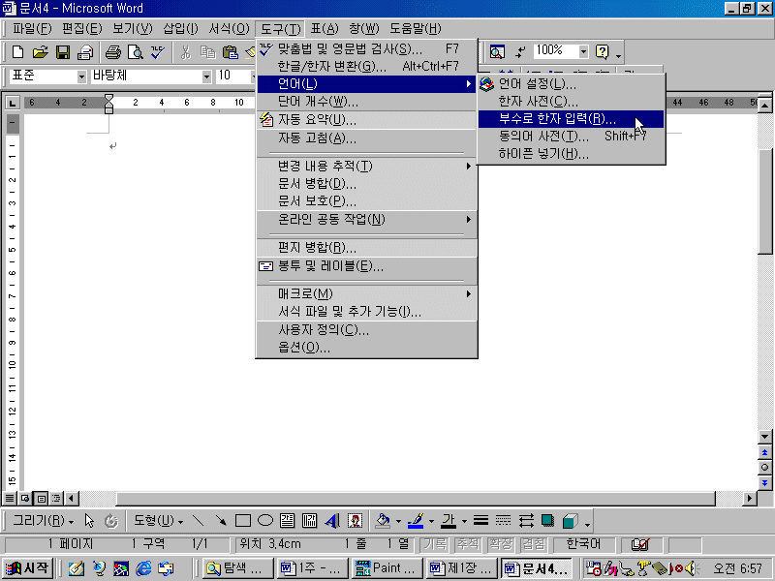This screenshot has width=775, height=581.
Task: Open Print Preview from the toolbar
Action: (136, 52)
